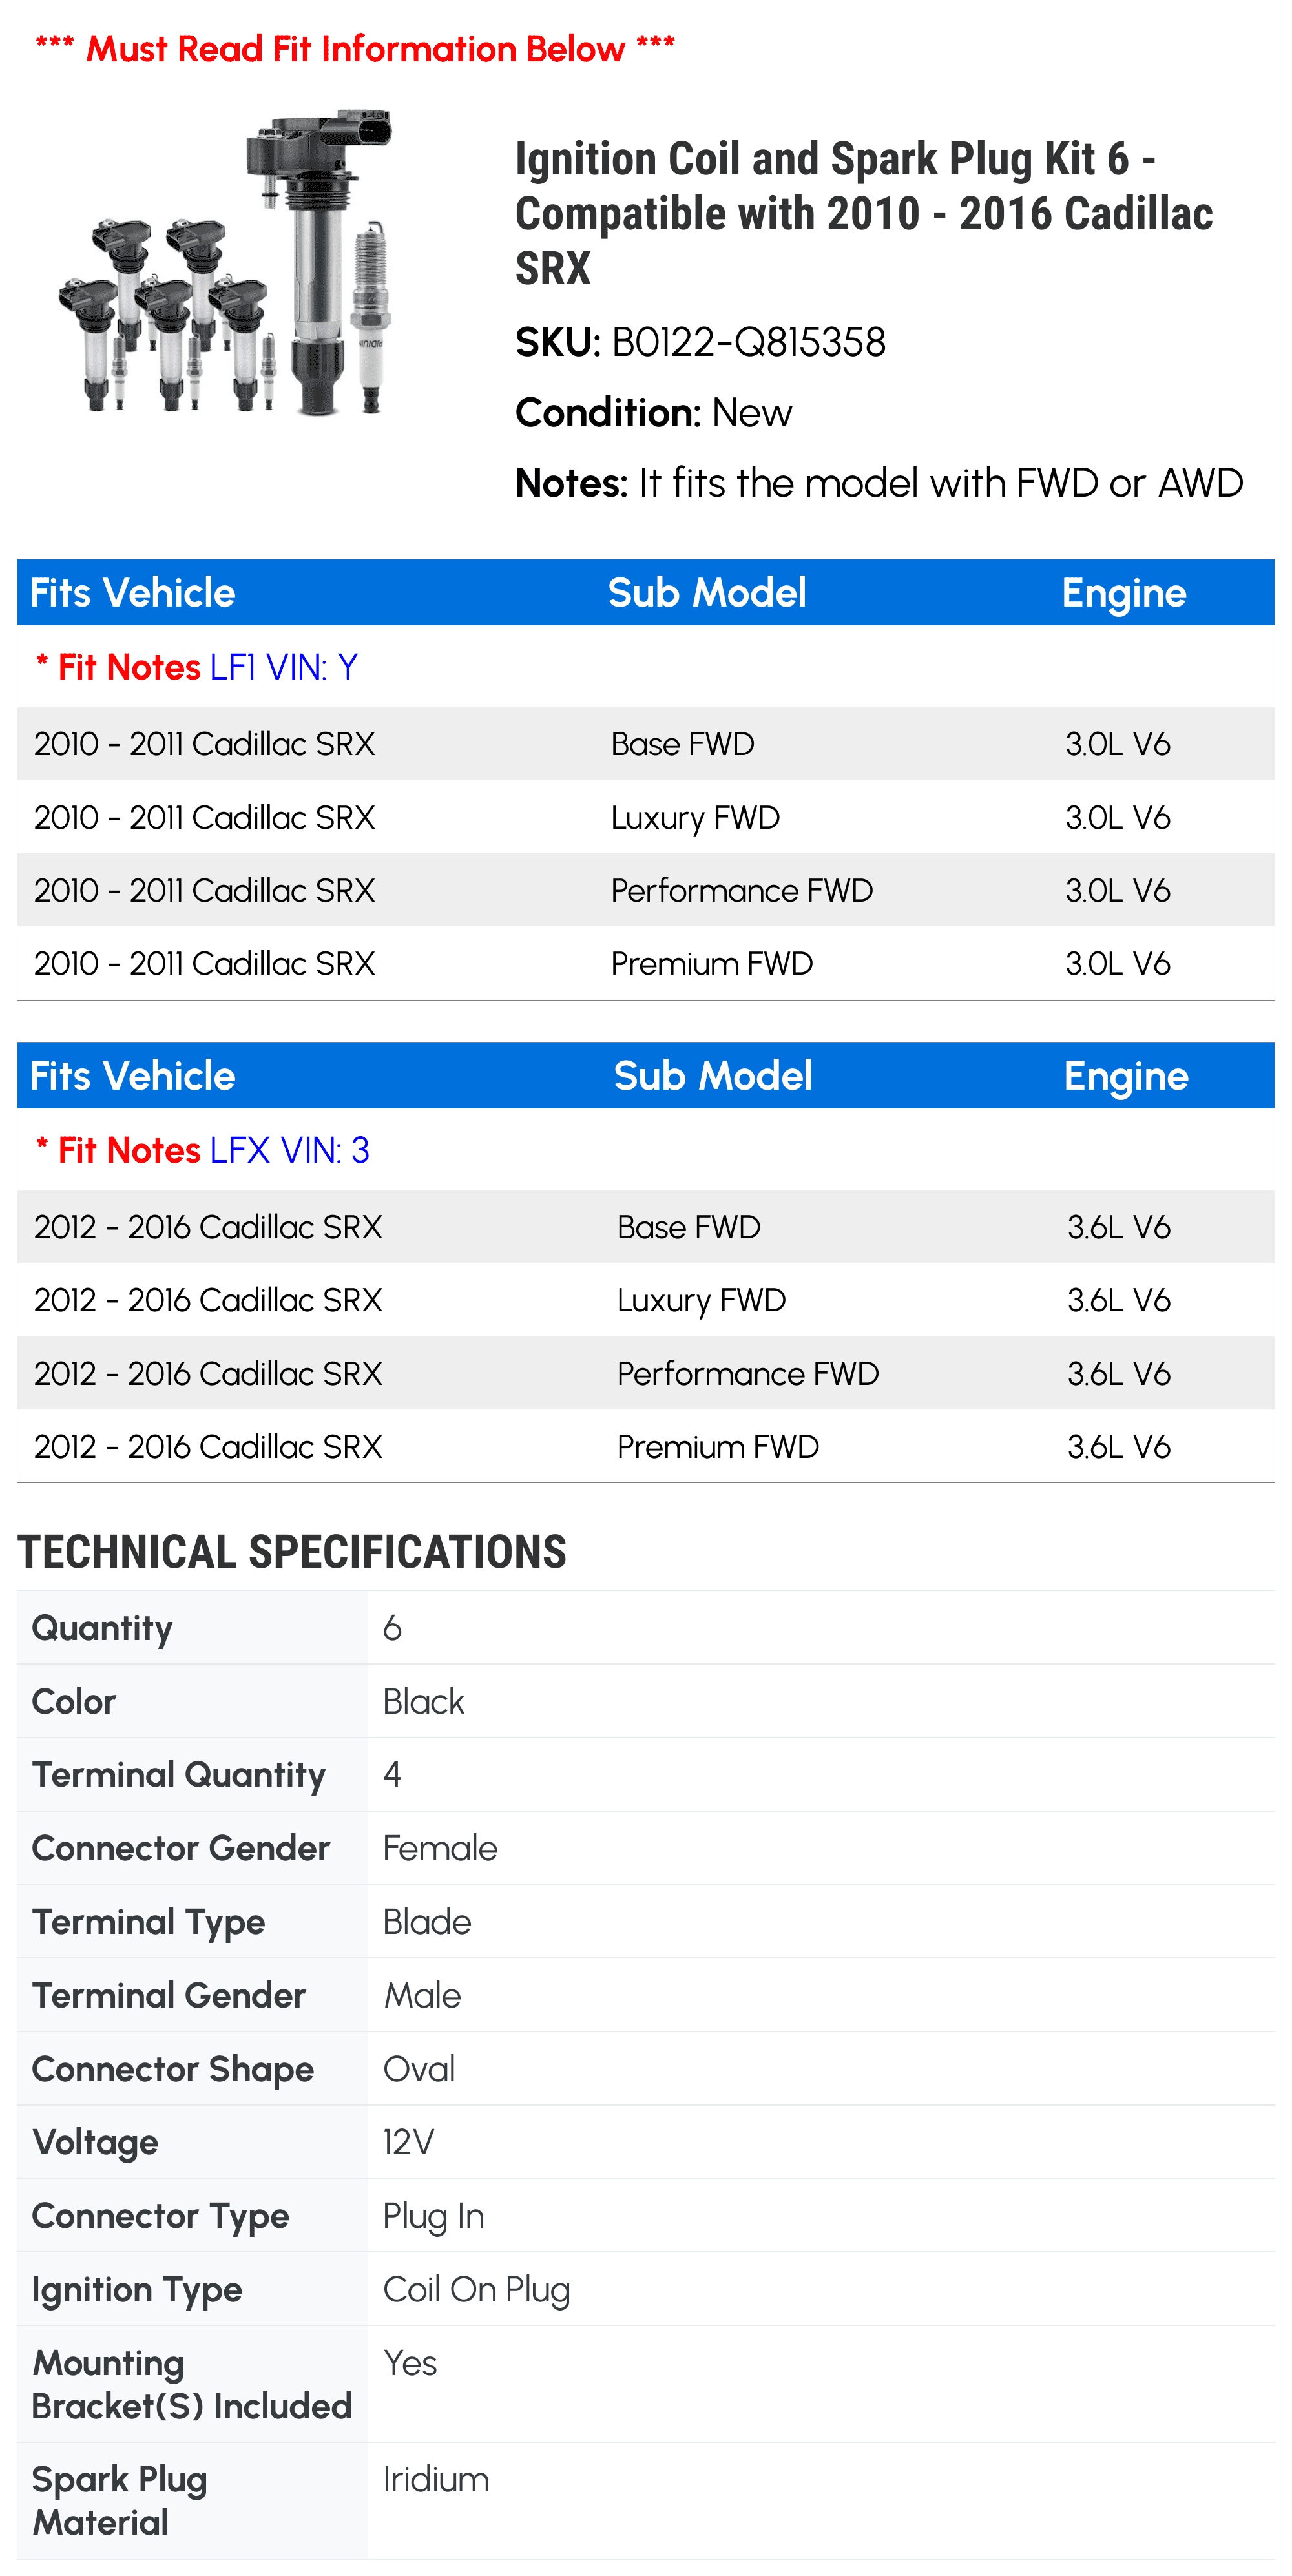Screen dimensions: 1292x2576
Task: Click the Voltage 12V specification row
Action: [x=646, y=2142]
